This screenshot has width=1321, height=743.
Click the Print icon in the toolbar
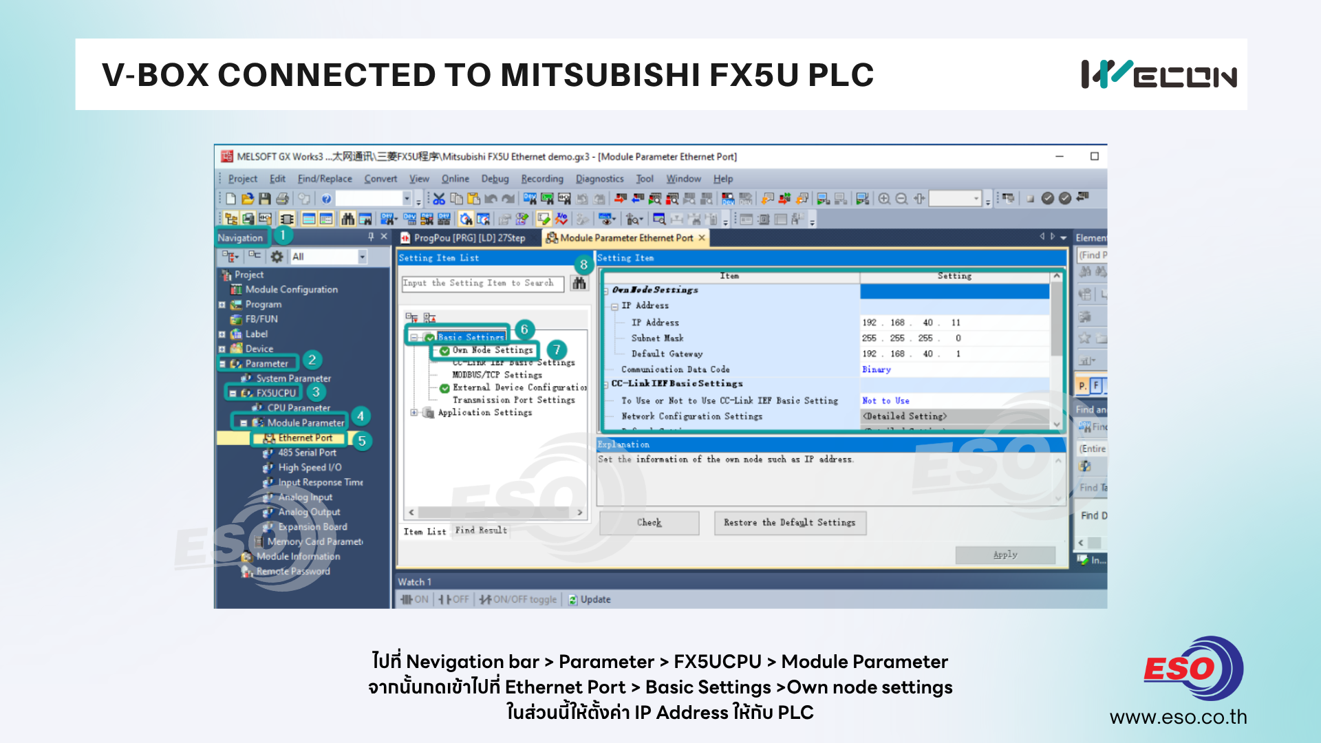tap(282, 199)
